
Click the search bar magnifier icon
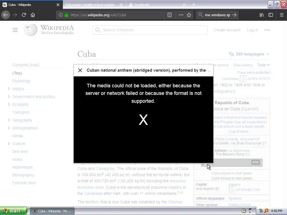point(201,15)
